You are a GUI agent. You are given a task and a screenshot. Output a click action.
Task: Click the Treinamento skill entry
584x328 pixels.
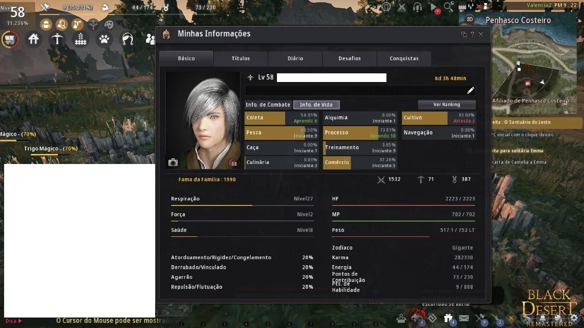click(x=360, y=148)
